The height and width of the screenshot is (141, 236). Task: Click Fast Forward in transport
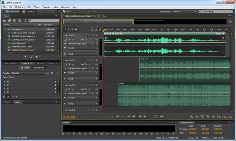click(x=140, y=117)
